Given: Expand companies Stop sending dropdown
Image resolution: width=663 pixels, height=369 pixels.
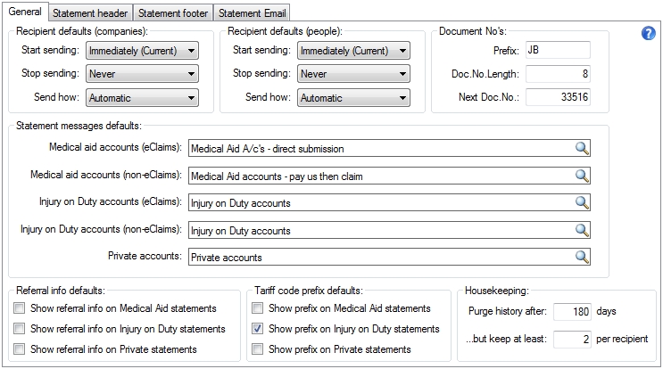Looking at the screenshot, I should tap(142, 74).
